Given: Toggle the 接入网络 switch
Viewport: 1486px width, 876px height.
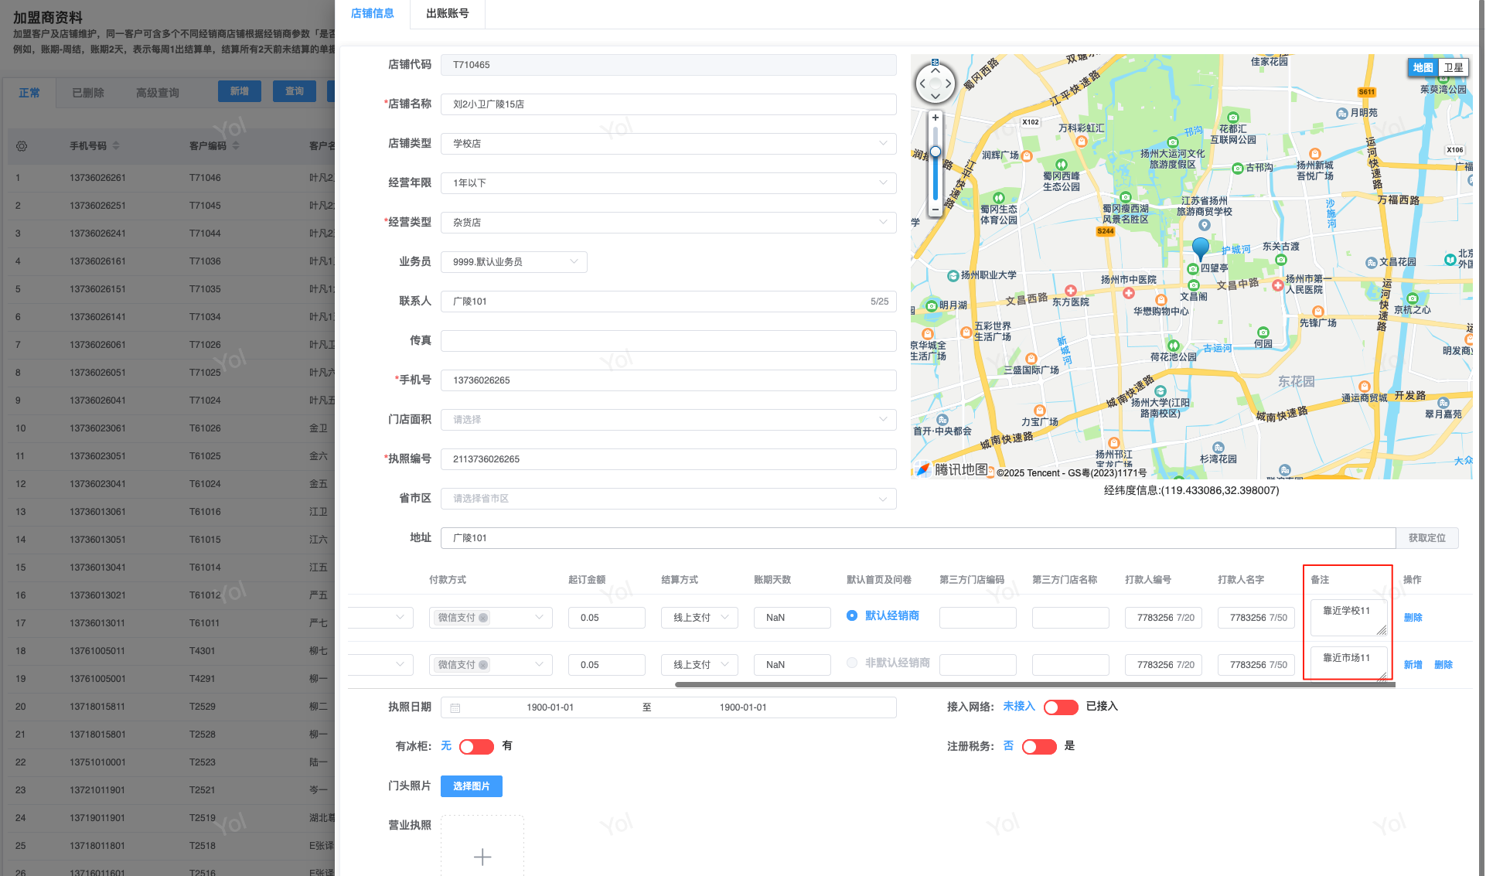Looking at the screenshot, I should click(1060, 707).
